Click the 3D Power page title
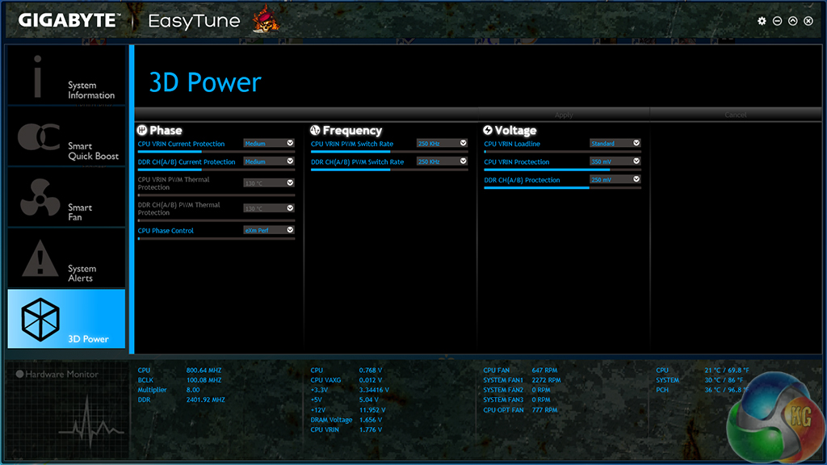 (x=205, y=82)
